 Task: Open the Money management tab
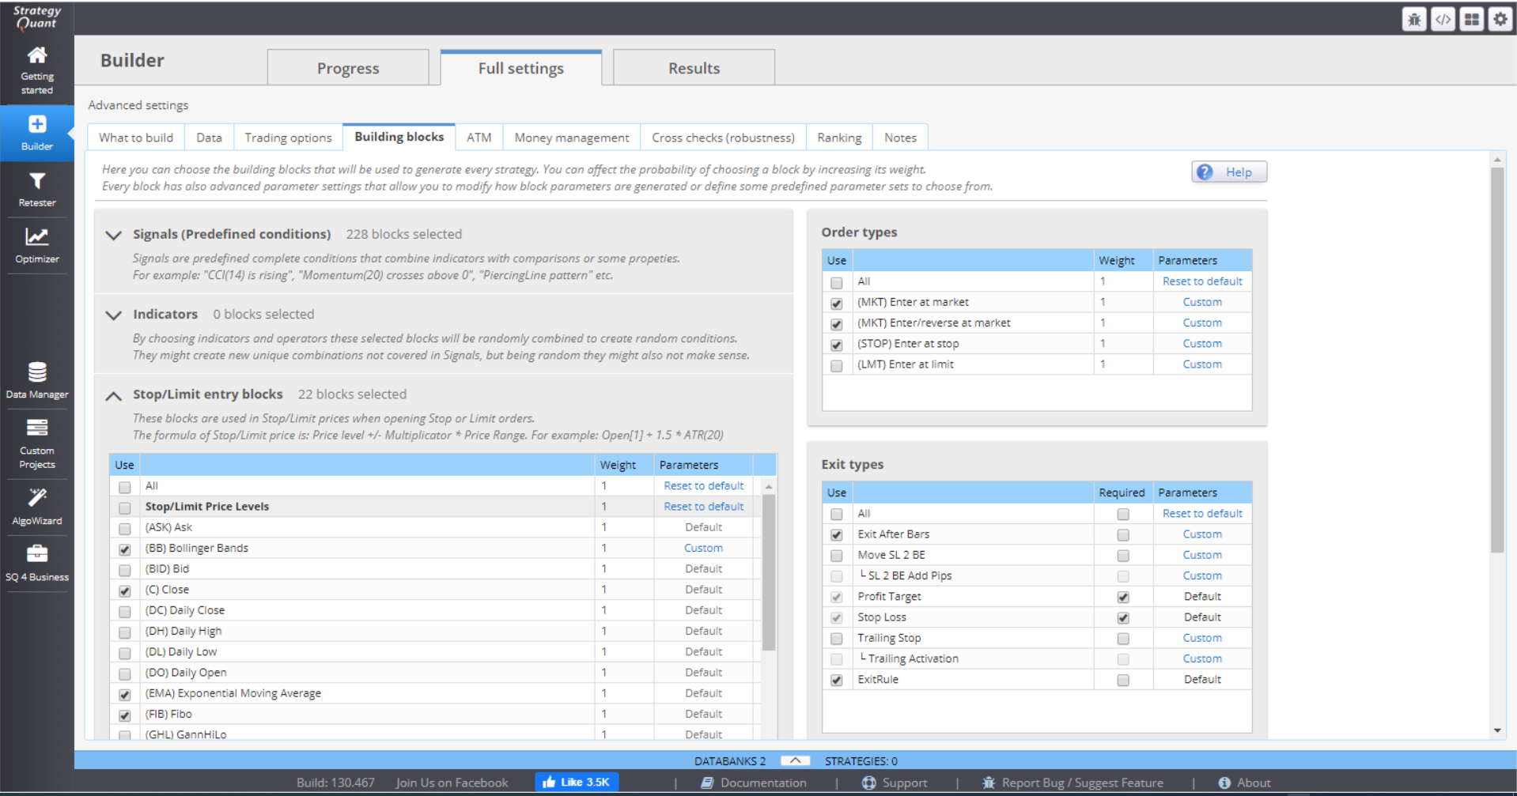point(572,138)
